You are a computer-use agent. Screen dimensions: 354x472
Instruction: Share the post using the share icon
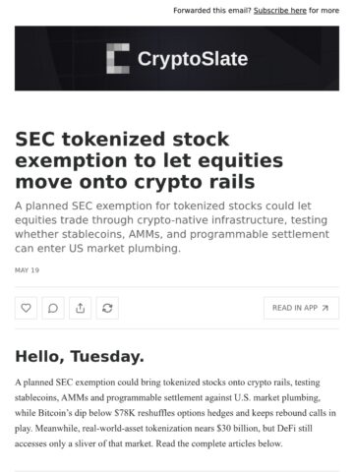[81, 308]
